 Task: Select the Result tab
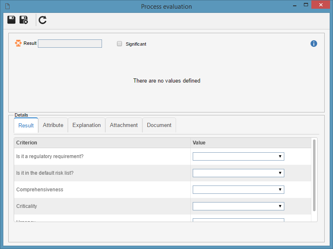(26, 125)
